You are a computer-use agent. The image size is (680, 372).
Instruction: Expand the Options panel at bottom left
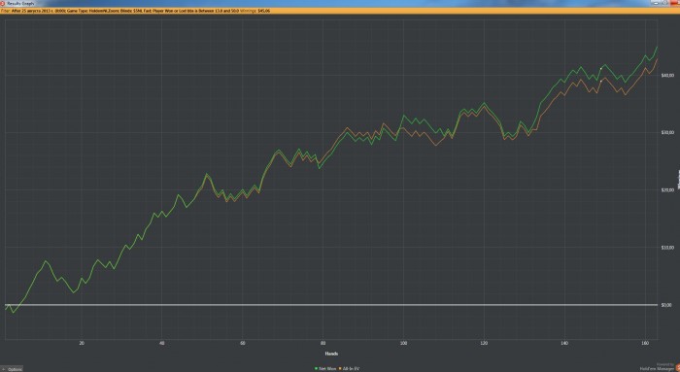point(12,369)
